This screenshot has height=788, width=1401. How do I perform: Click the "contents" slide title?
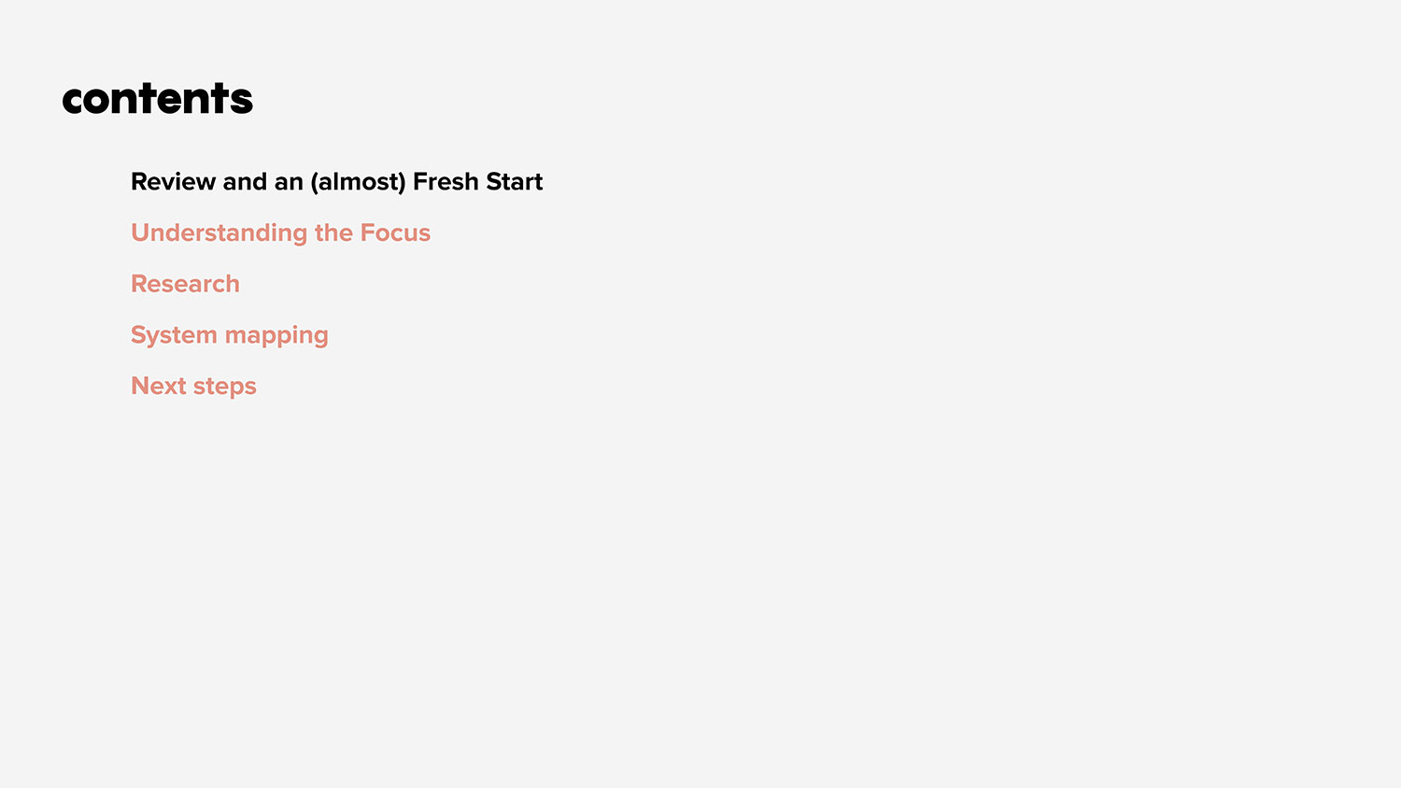[157, 99]
